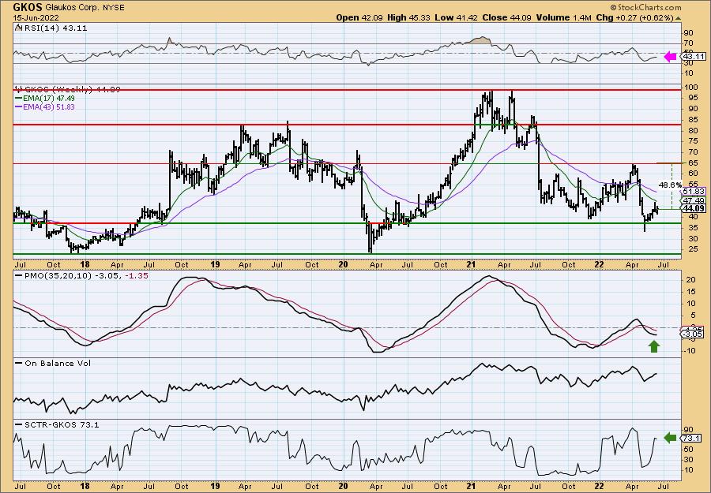Open the StockCharts.com copyright link
The width and height of the screenshot is (711, 493).
click(645, 7)
